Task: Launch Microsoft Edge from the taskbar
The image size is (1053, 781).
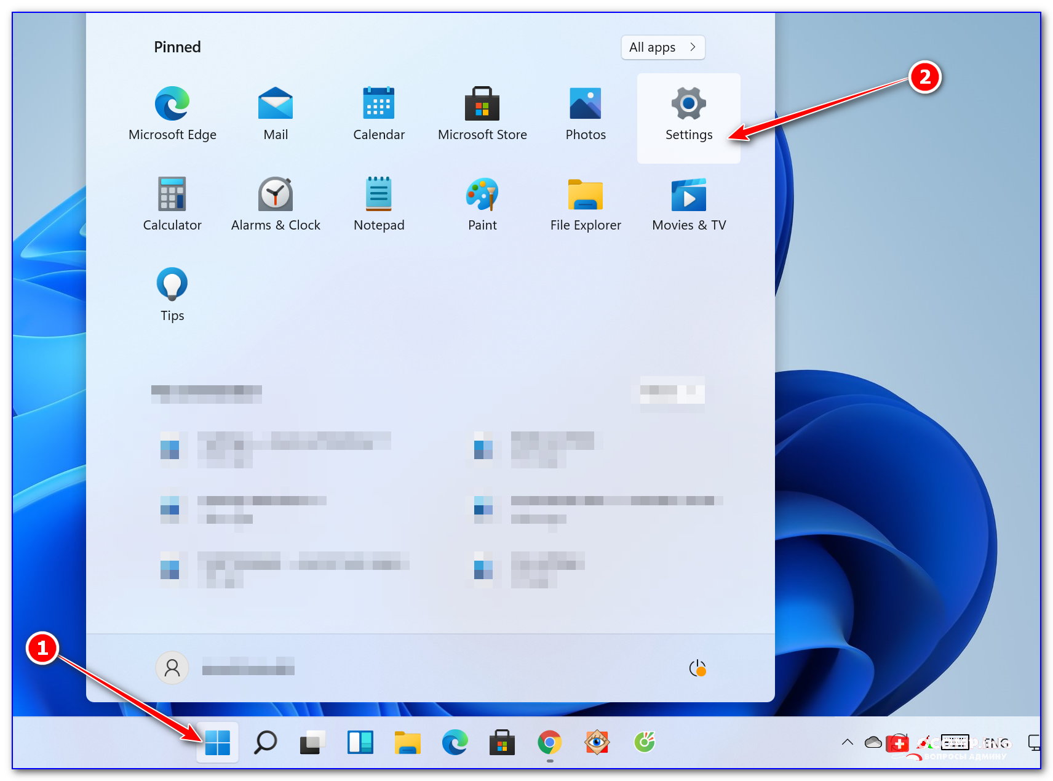Action: 455,742
